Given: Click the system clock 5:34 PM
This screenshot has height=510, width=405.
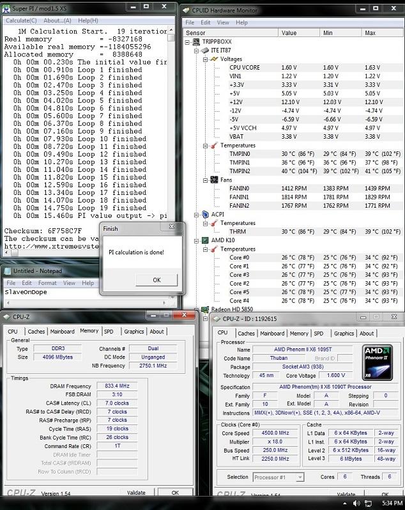Looking at the screenshot, I should pyautogui.click(x=392, y=503).
